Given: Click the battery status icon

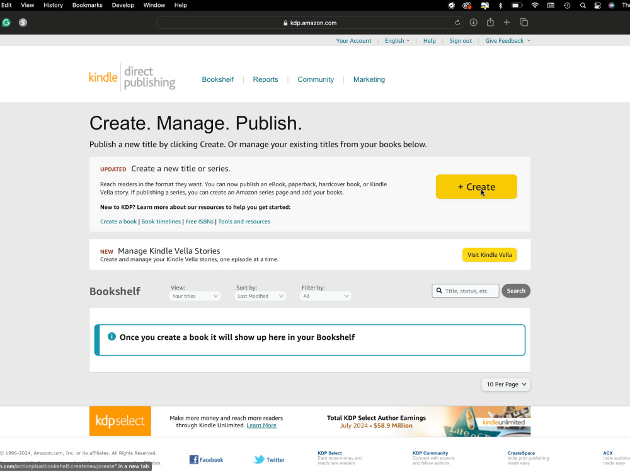Looking at the screenshot, I should click(517, 5).
